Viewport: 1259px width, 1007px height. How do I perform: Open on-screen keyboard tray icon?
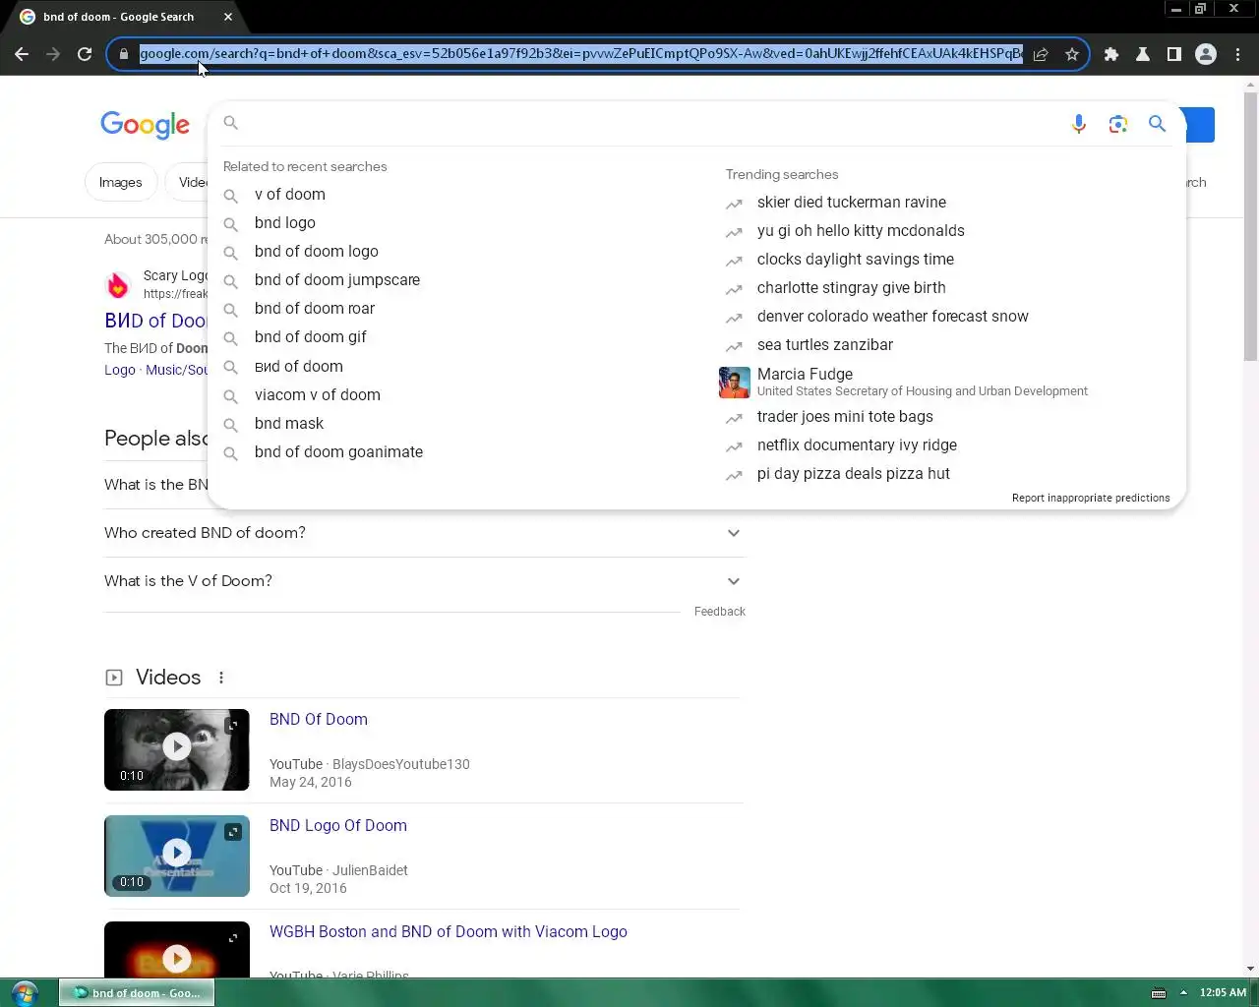(x=1159, y=992)
